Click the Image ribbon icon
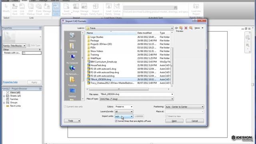 point(76,8)
